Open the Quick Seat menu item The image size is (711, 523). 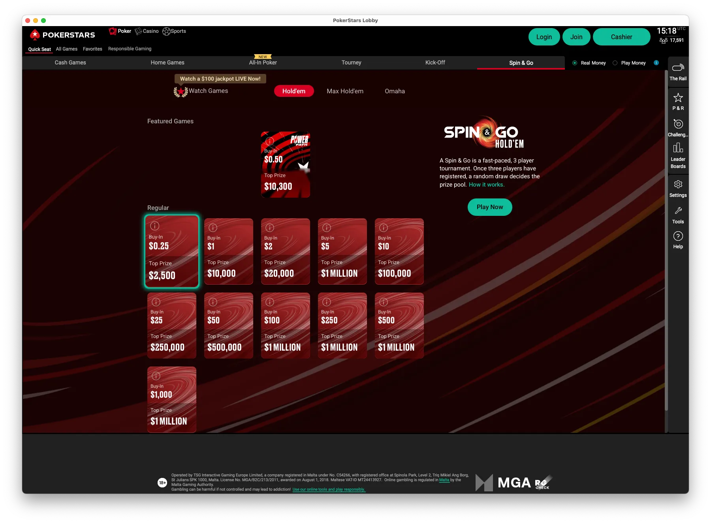click(39, 49)
